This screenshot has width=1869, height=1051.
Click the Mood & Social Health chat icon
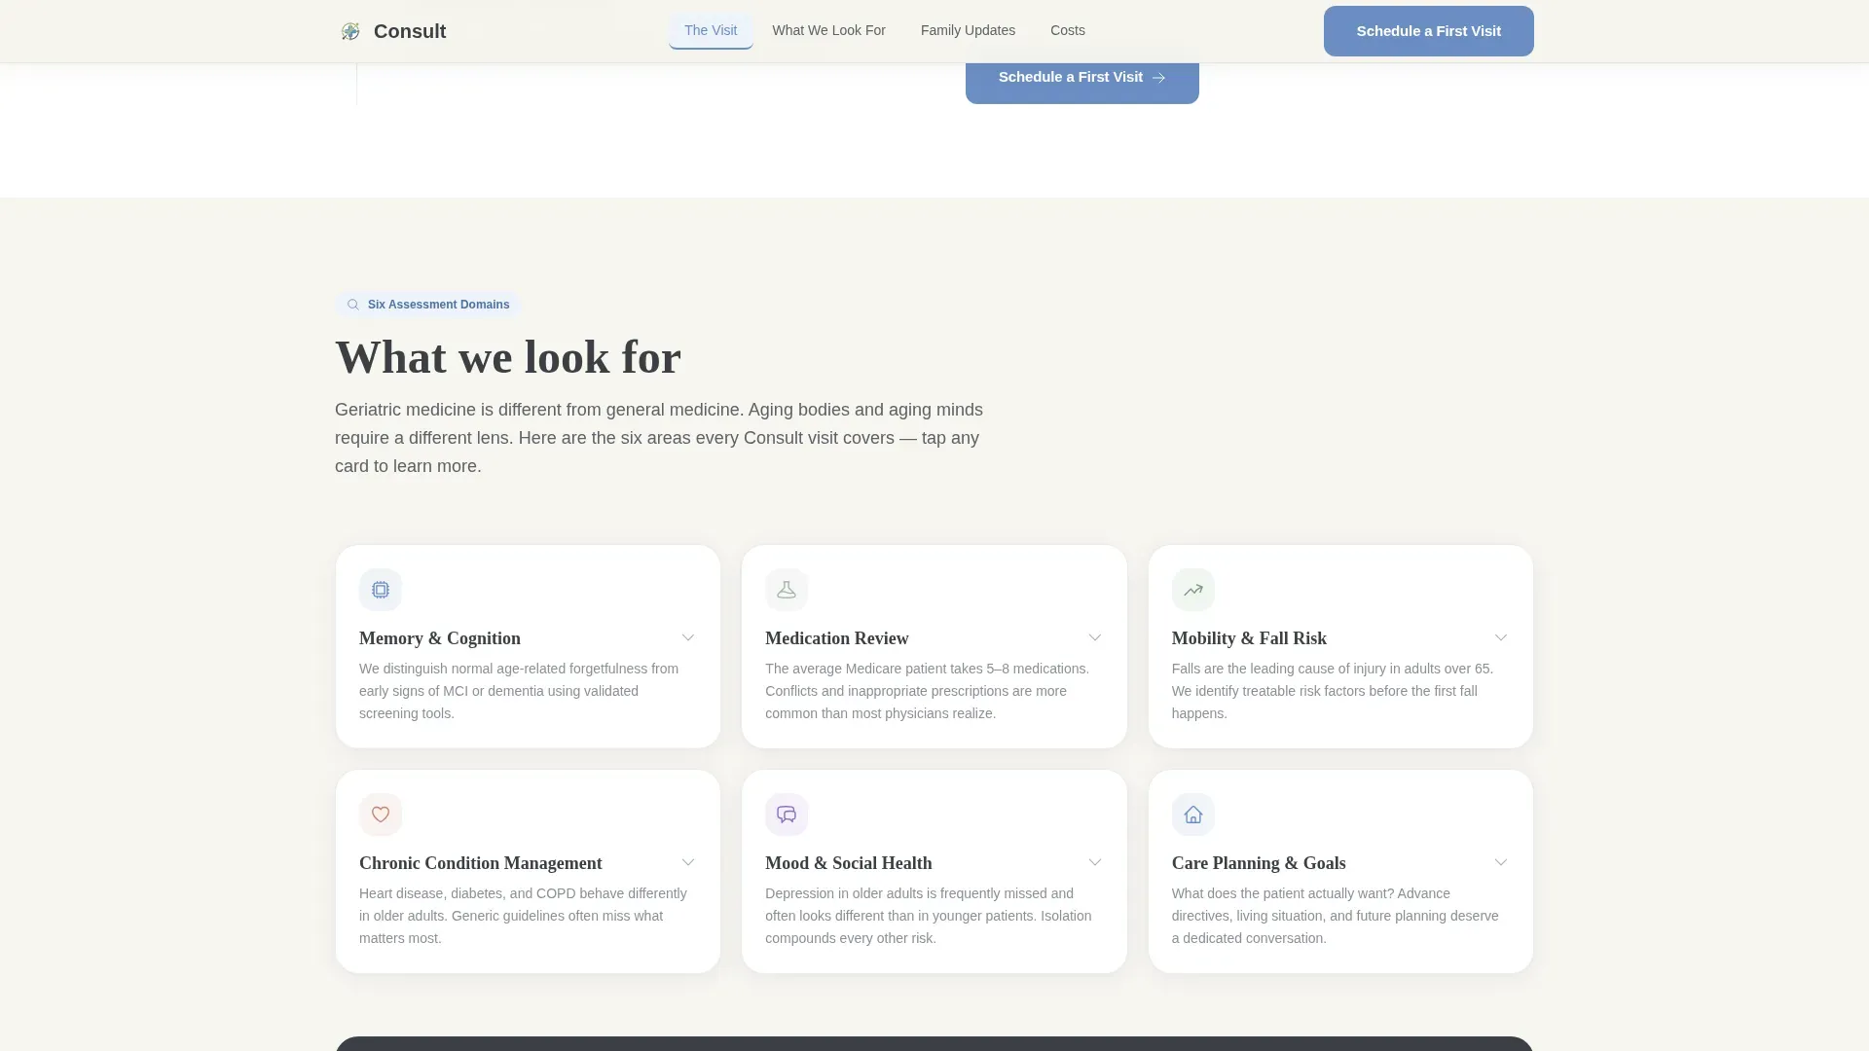(x=787, y=815)
